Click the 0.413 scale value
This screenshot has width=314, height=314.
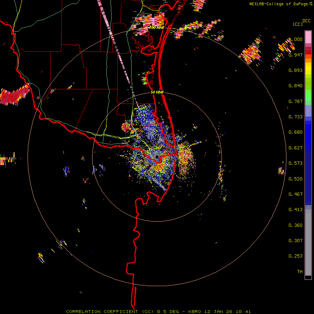pos(296,210)
